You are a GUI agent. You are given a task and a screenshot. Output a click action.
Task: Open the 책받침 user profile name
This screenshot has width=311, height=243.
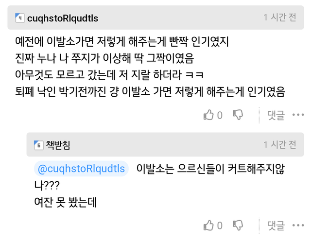coord(58,145)
